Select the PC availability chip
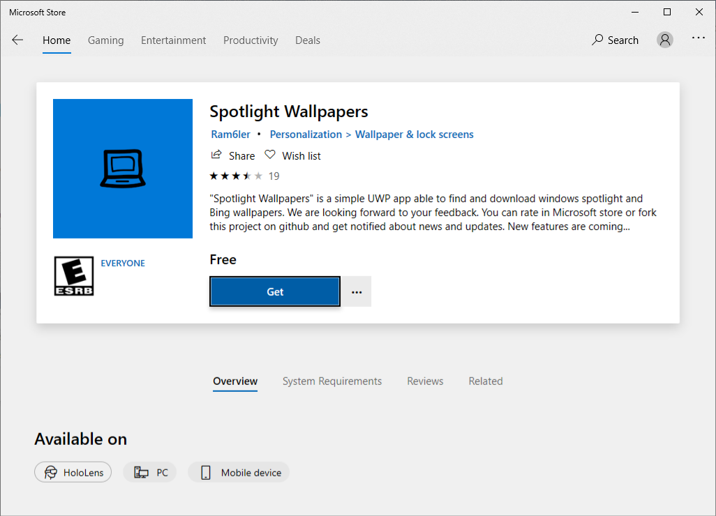 [150, 472]
